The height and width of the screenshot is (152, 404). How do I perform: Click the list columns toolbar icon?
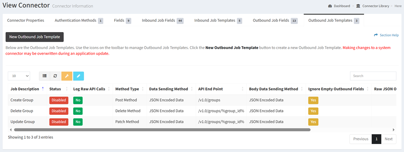click(44, 76)
